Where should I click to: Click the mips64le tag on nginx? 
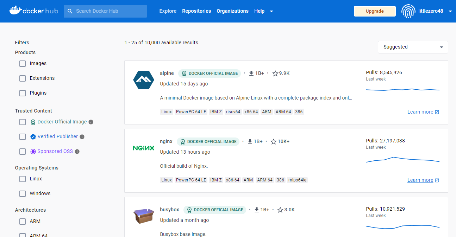point(298,180)
